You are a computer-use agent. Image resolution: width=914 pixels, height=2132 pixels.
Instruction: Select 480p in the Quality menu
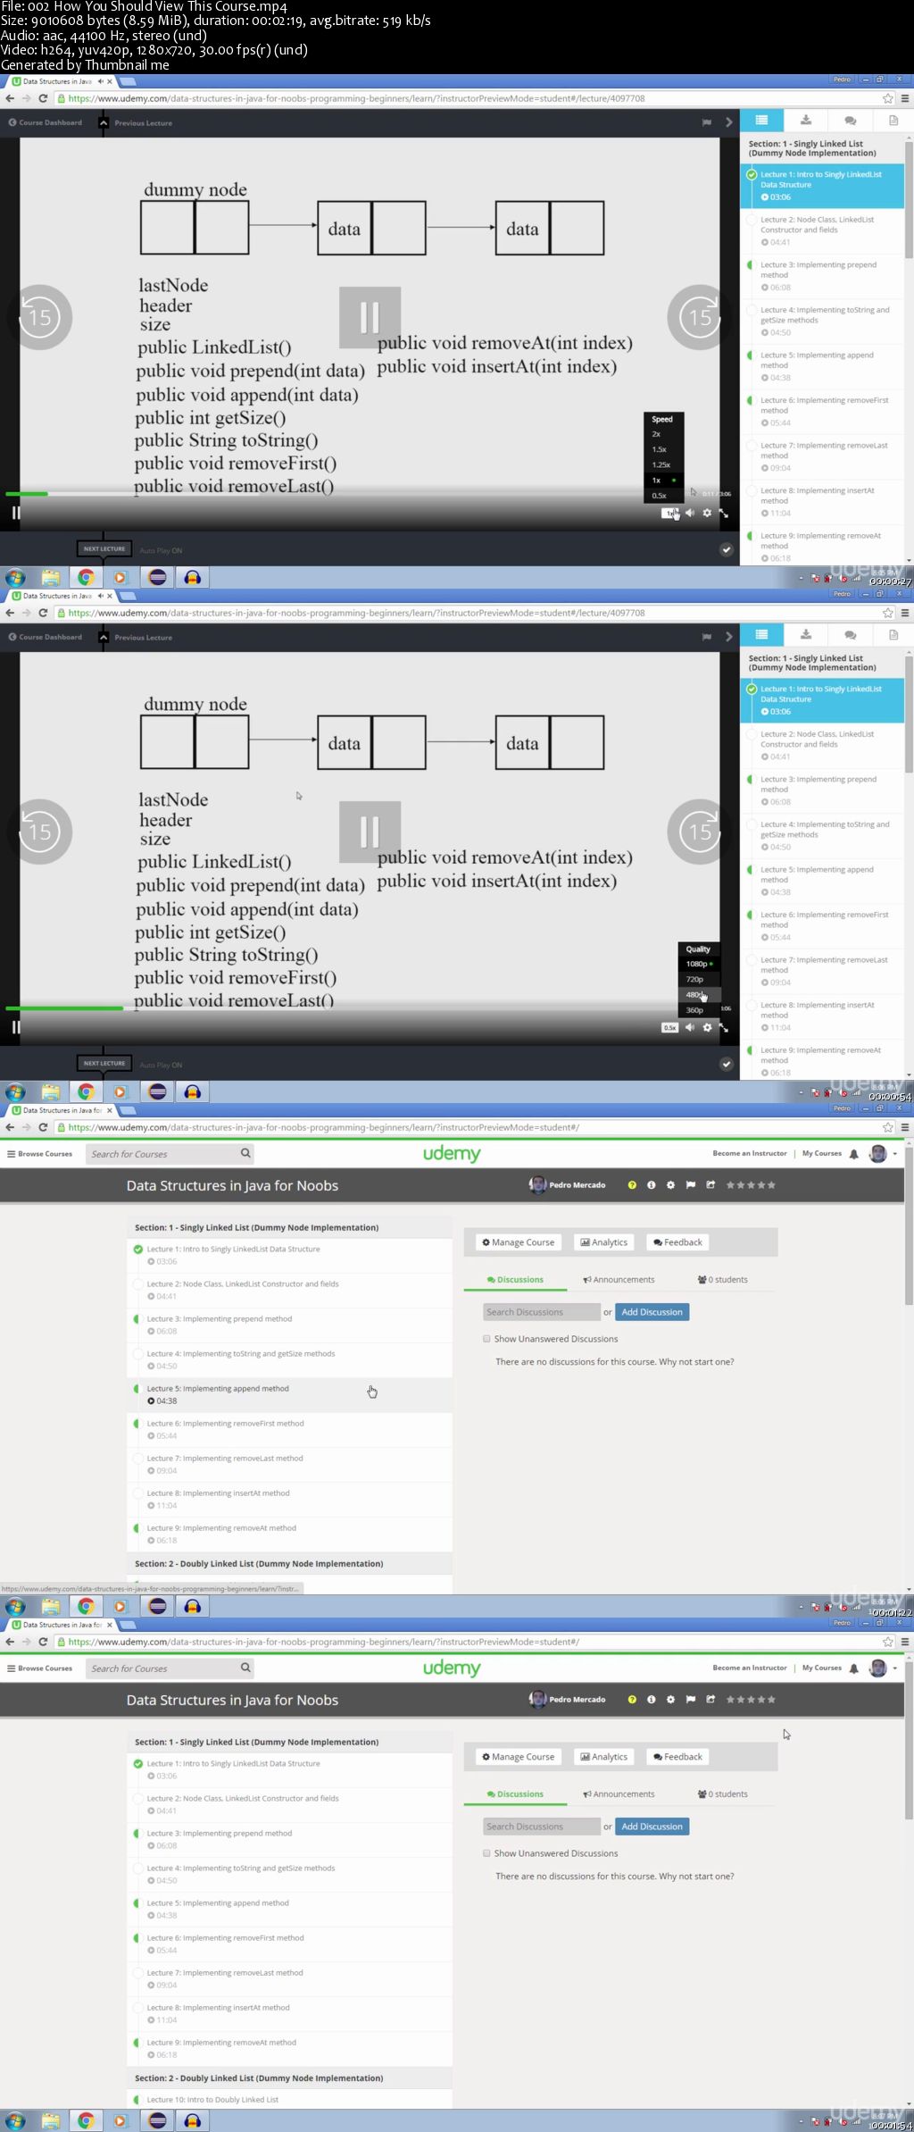(x=699, y=994)
